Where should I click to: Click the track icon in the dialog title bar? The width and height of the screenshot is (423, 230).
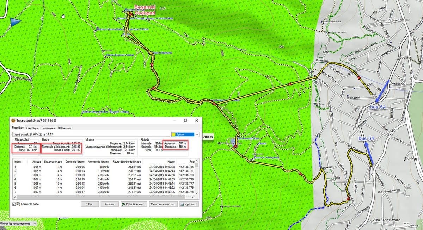tap(13, 121)
